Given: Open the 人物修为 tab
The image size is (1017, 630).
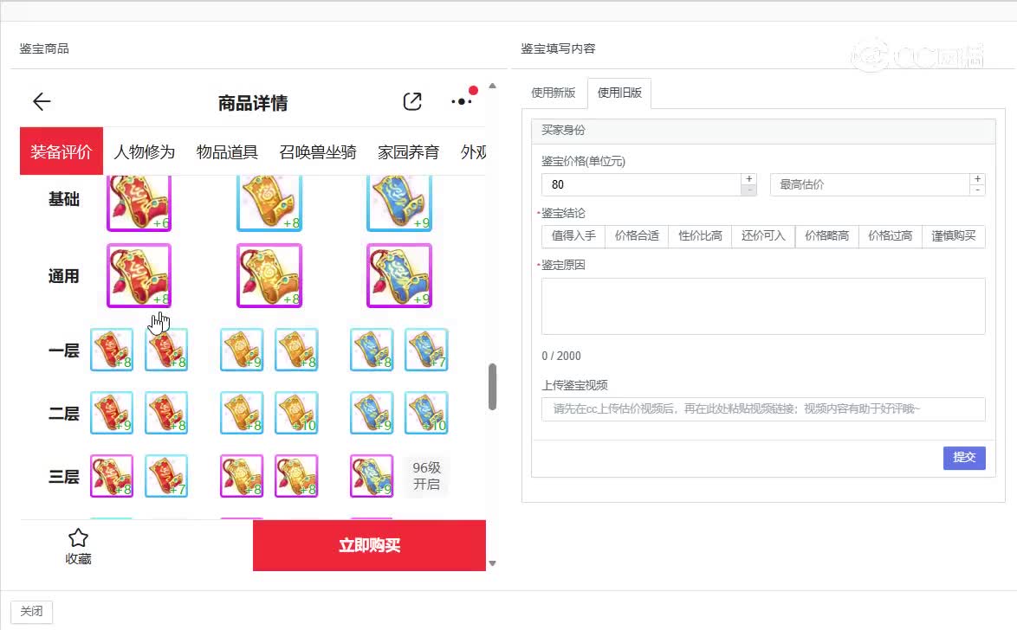Looking at the screenshot, I should tap(144, 151).
